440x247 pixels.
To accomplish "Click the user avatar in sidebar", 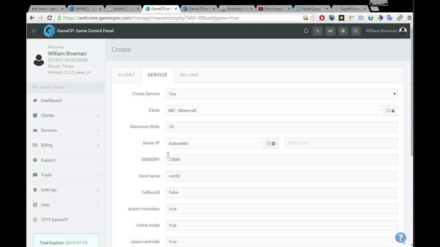I will coord(39,60).
